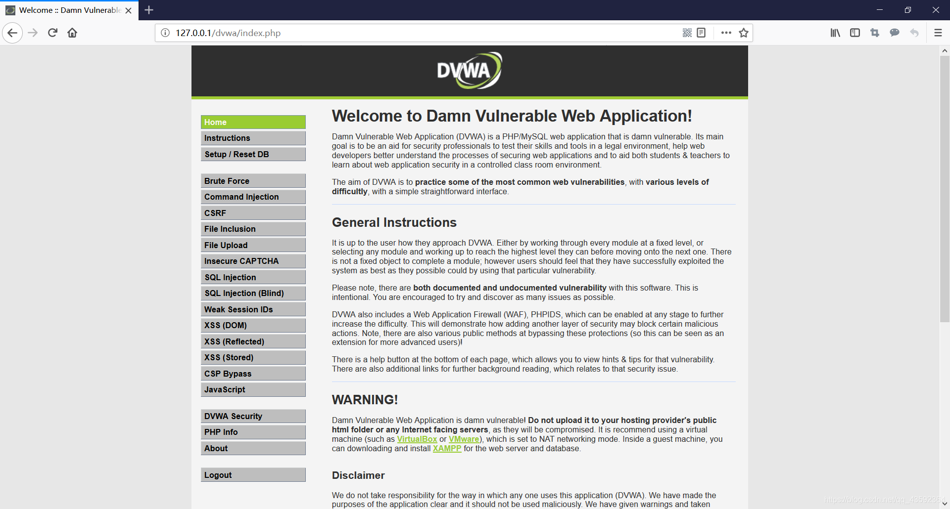The image size is (950, 509).
Task: Open the Library icon in toolbar
Action: [x=835, y=33]
